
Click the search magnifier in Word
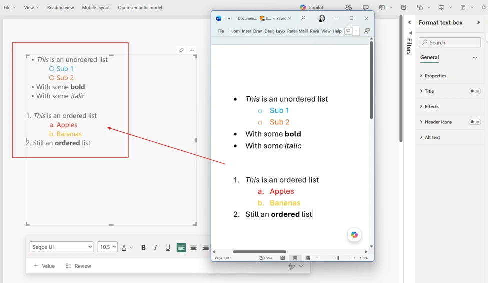[303, 18]
